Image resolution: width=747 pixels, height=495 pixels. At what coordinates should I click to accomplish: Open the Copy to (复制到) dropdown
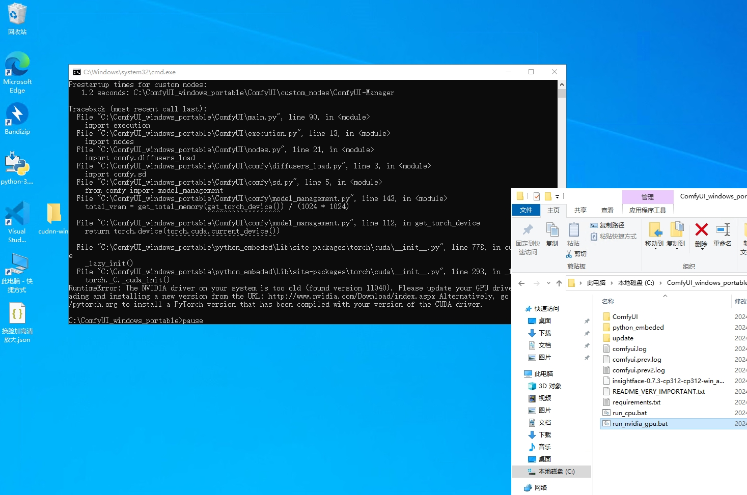(x=676, y=237)
